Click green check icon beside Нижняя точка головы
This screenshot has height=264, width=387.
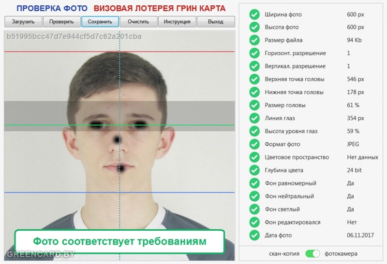tap(254, 92)
